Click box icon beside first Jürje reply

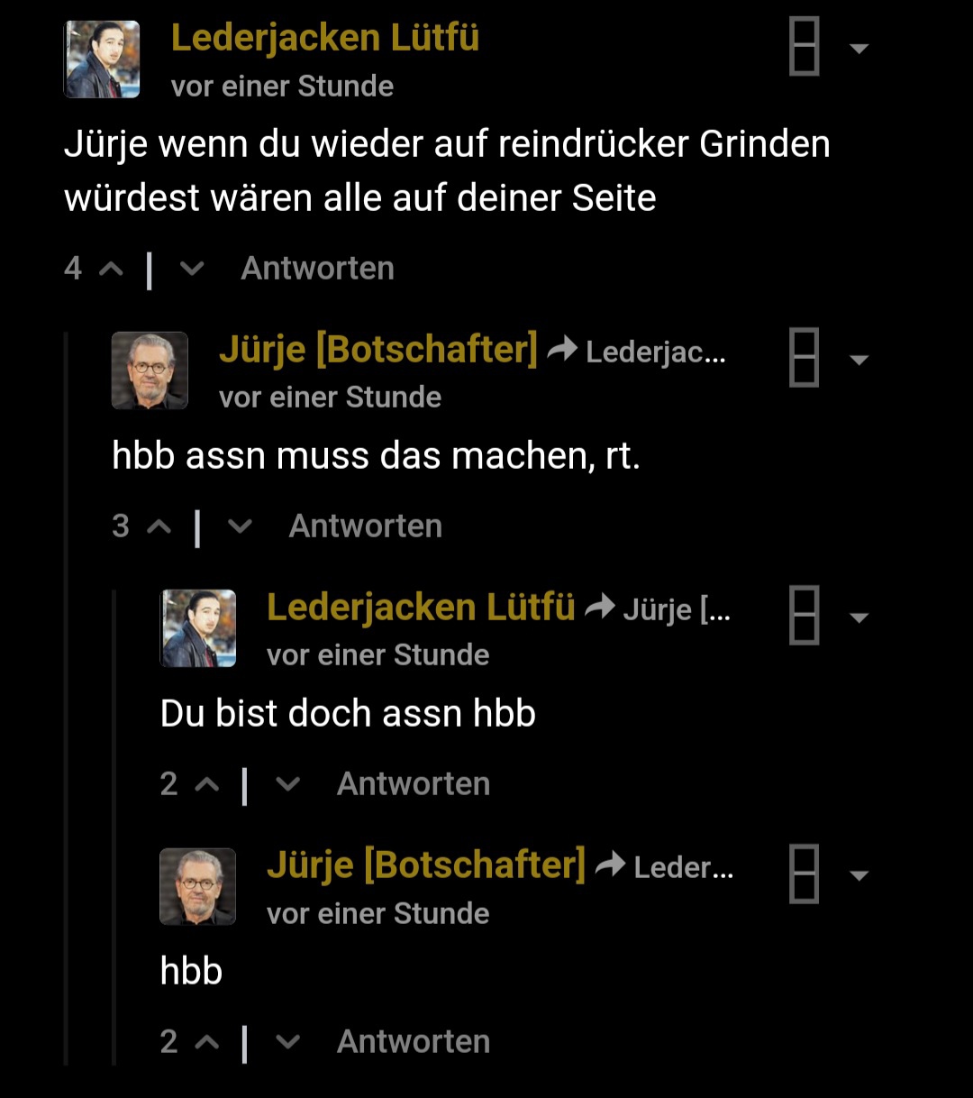pyautogui.click(x=804, y=358)
